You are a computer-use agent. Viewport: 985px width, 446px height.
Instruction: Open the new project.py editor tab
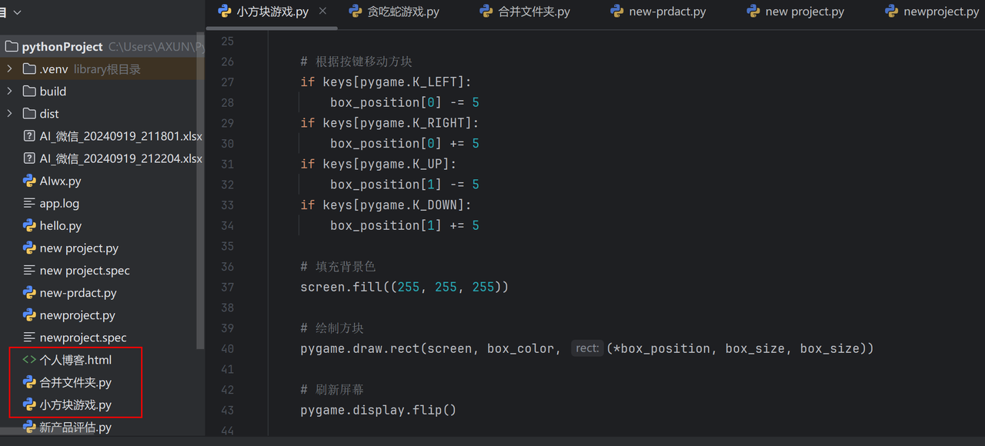pyautogui.click(x=796, y=12)
